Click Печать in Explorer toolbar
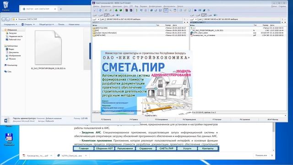This screenshot has height=165, width=293. point(61,24)
